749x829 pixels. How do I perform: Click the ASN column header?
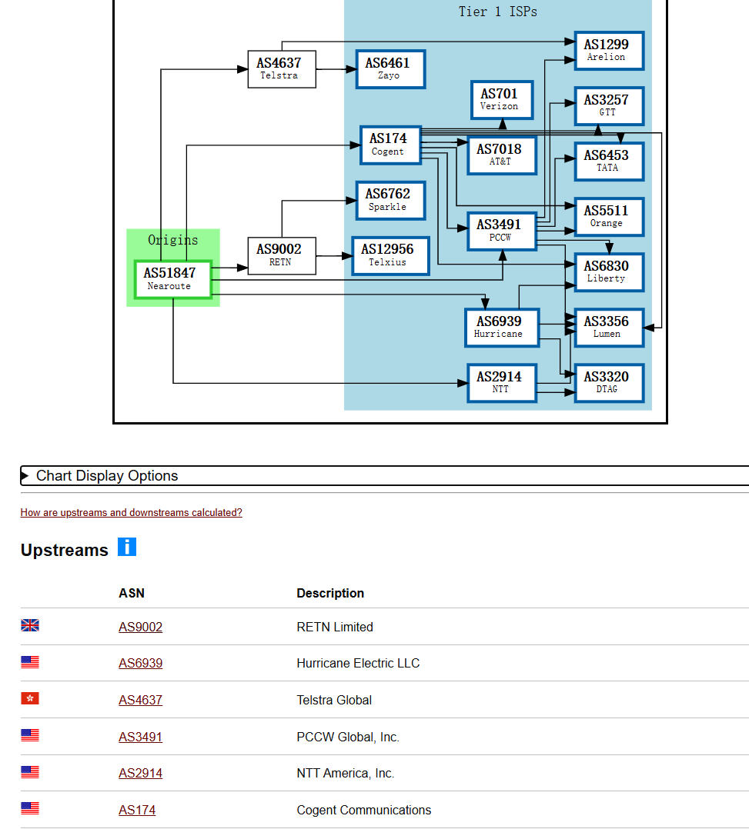coord(132,593)
